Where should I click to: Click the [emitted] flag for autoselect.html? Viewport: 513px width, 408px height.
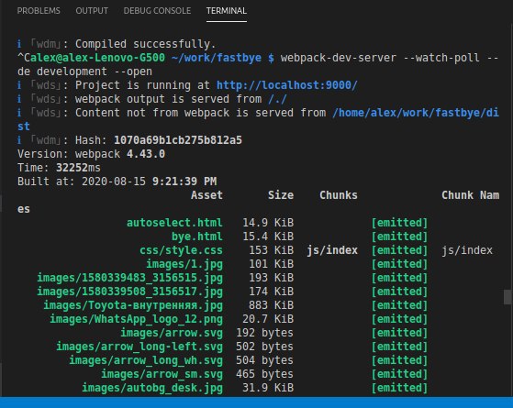click(399, 223)
